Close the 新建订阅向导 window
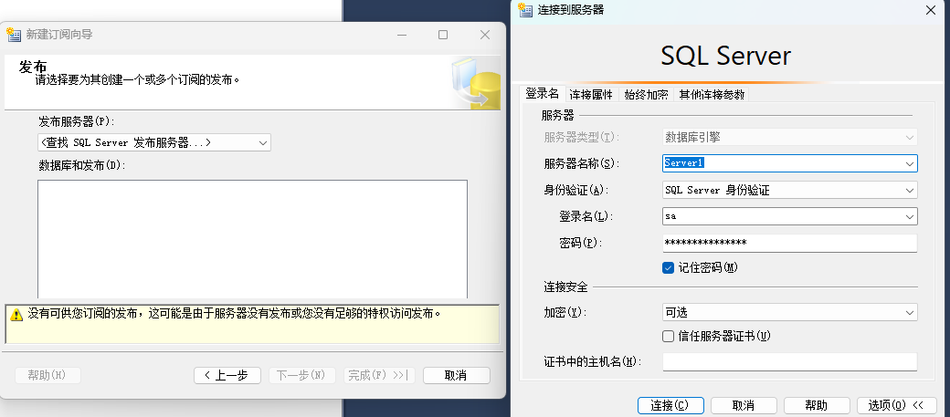The width and height of the screenshot is (950, 417). pyautogui.click(x=485, y=35)
